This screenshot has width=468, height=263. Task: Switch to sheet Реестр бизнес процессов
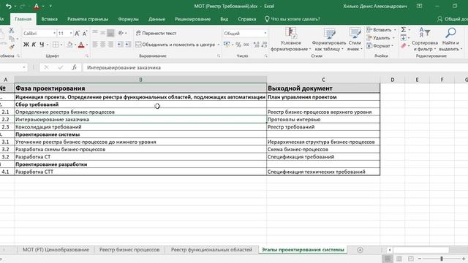coord(129,250)
